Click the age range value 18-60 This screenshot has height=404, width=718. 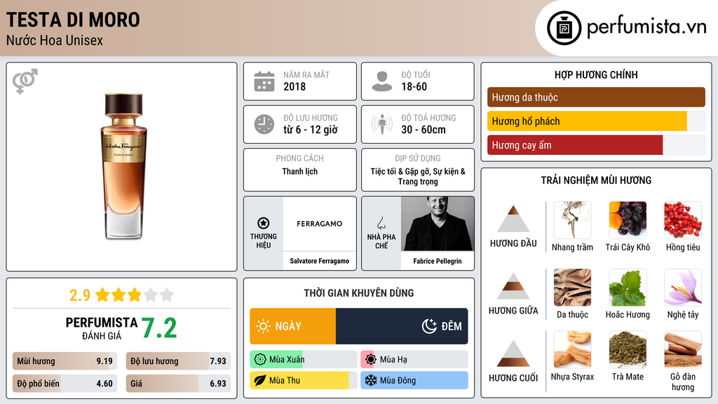click(x=414, y=86)
